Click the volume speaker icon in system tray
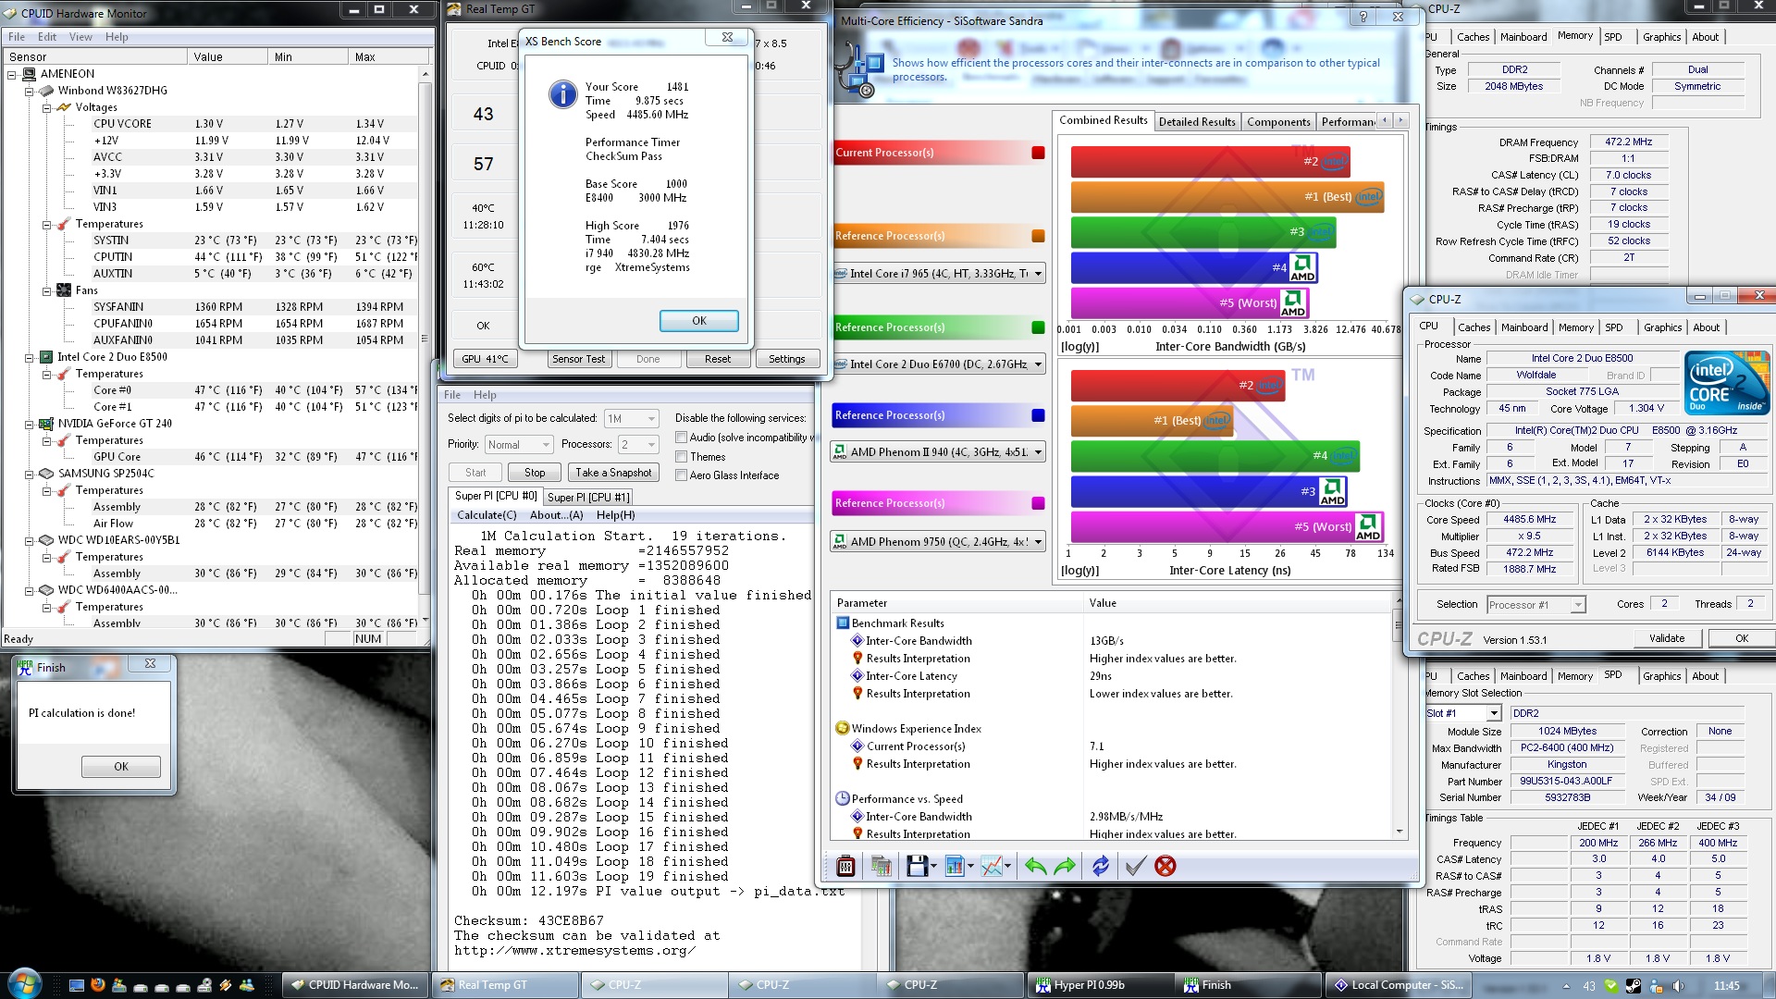The height and width of the screenshot is (999, 1776). coord(1678,986)
